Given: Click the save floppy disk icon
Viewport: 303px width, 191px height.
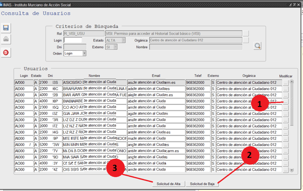Looking at the screenshot, I should (x=6, y=28).
